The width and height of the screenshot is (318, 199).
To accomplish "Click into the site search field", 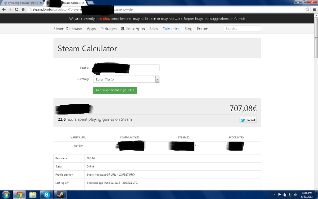I will pos(242,29).
